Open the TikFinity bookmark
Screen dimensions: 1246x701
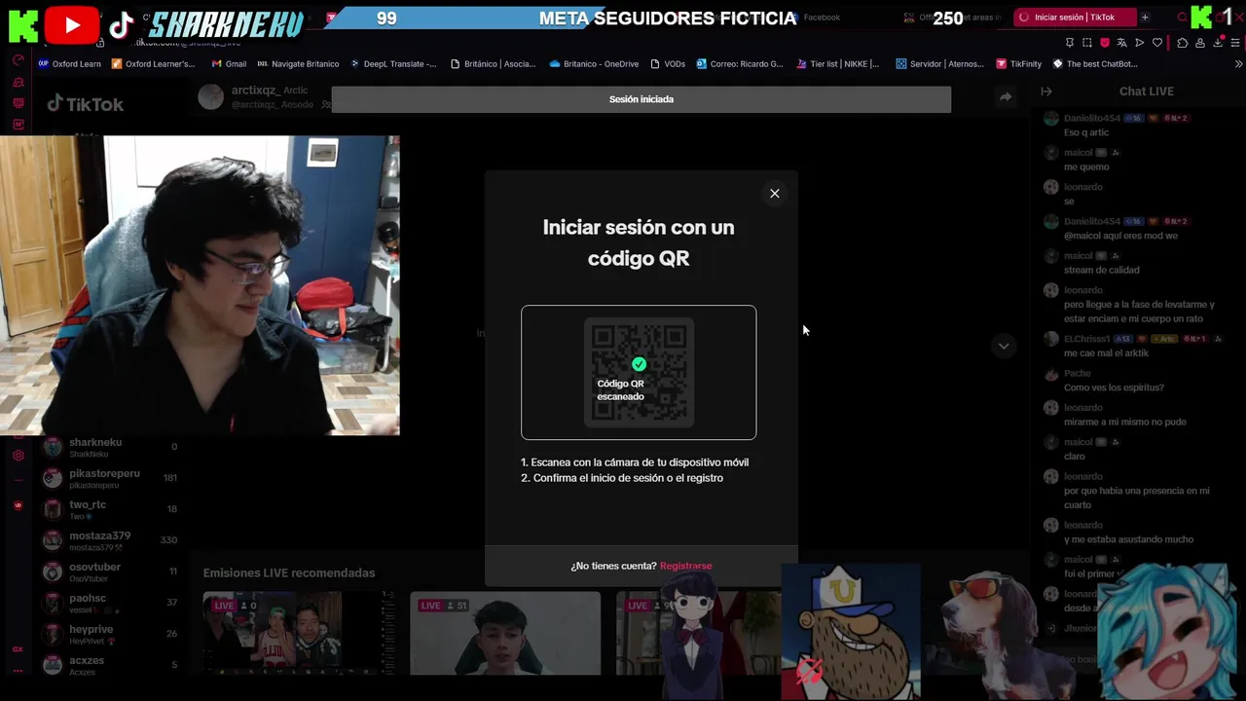(x=1018, y=64)
